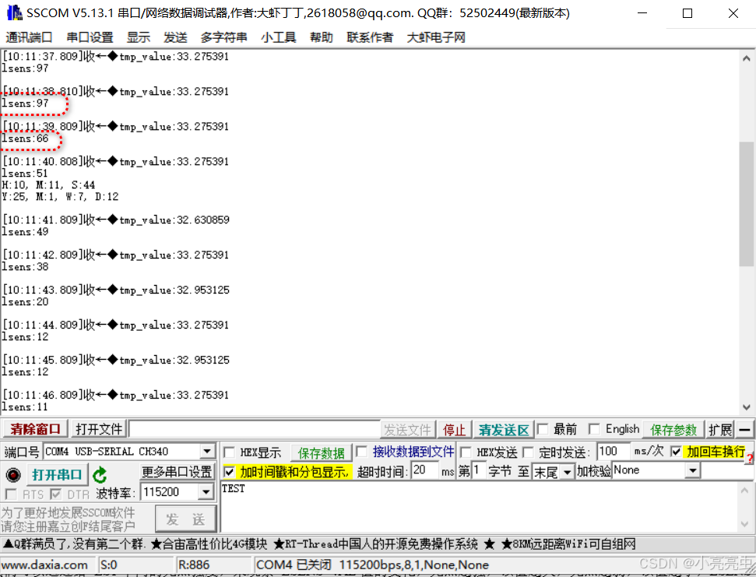Open the 多字符串 menu
This screenshot has width=756, height=577.
(223, 37)
